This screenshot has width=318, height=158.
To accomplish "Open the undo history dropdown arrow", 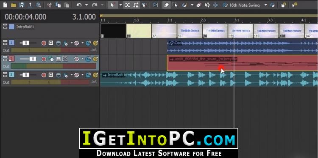I will point(86,5).
